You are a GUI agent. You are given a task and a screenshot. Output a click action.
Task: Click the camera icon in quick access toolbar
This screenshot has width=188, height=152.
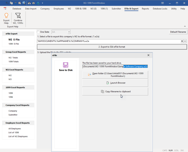coord(34,3)
